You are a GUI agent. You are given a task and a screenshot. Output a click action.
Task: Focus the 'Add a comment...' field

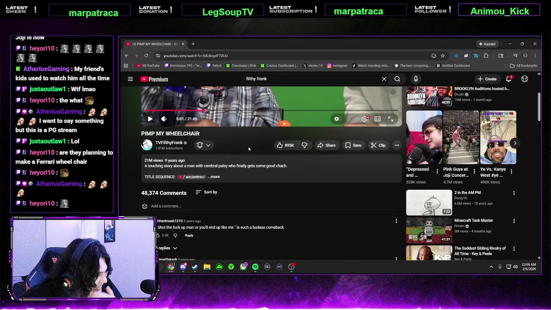(x=274, y=206)
